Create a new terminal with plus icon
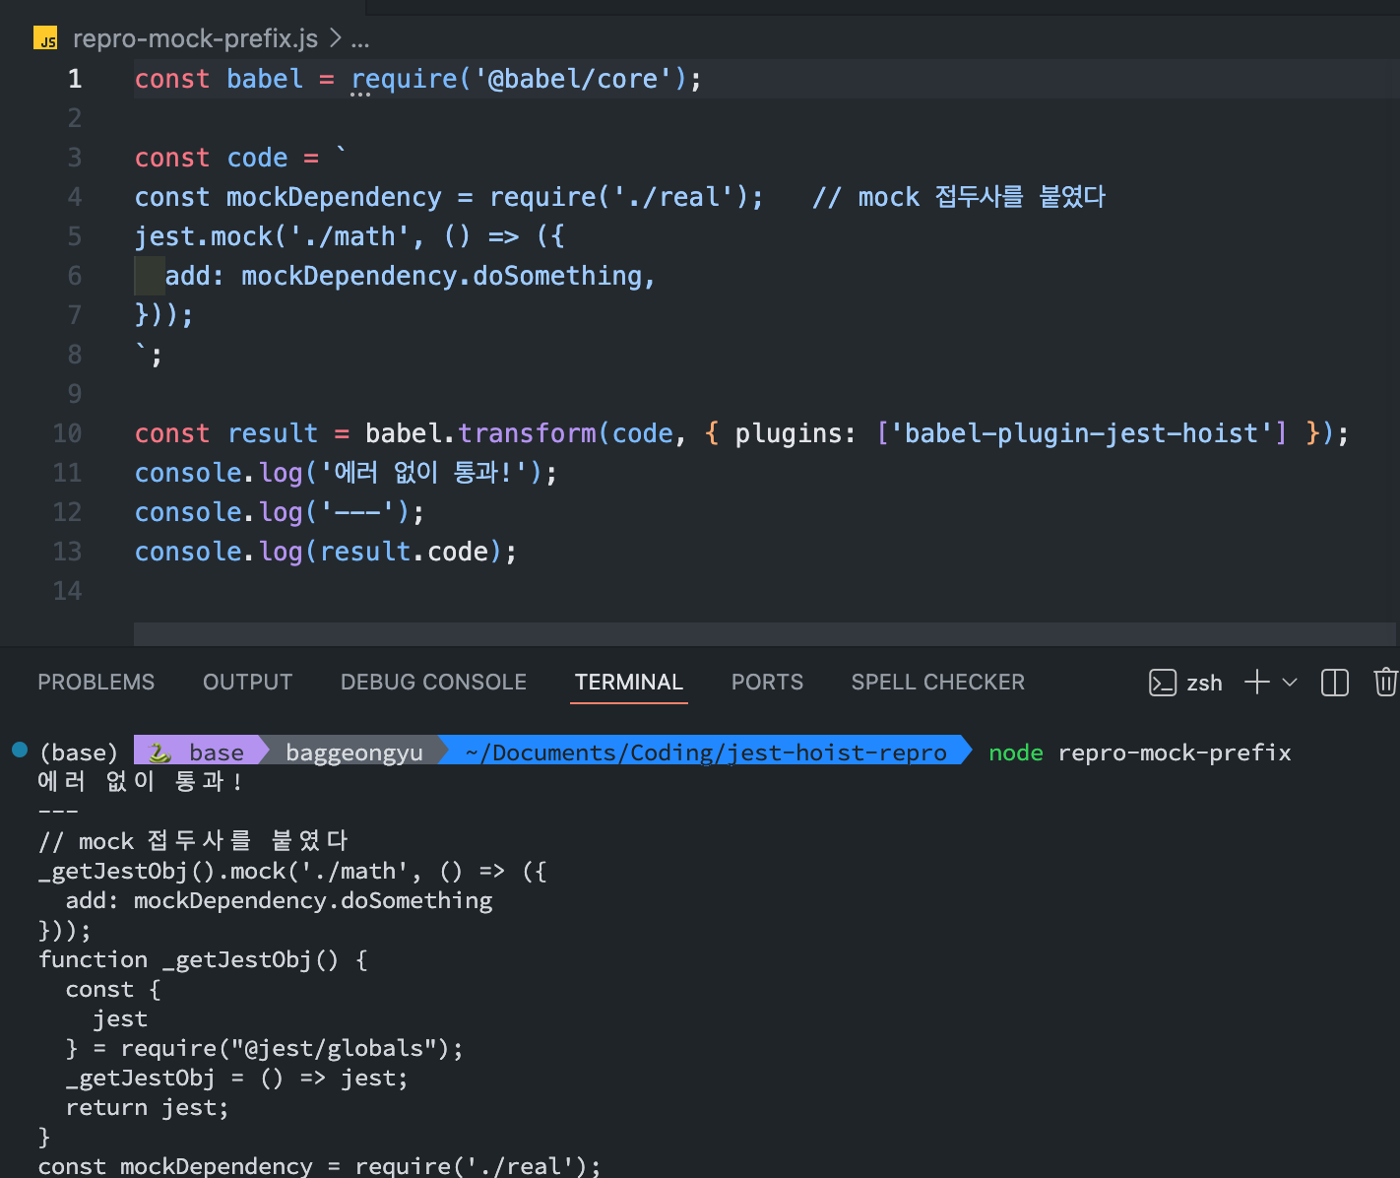Viewport: 1400px width, 1178px height. point(1257,683)
